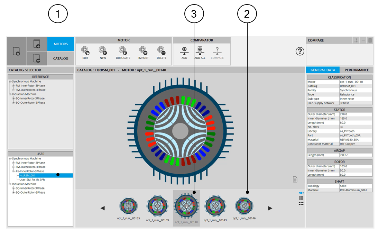The image size is (378, 231).
Task: Switch to the Performance tab
Action: 356,70
